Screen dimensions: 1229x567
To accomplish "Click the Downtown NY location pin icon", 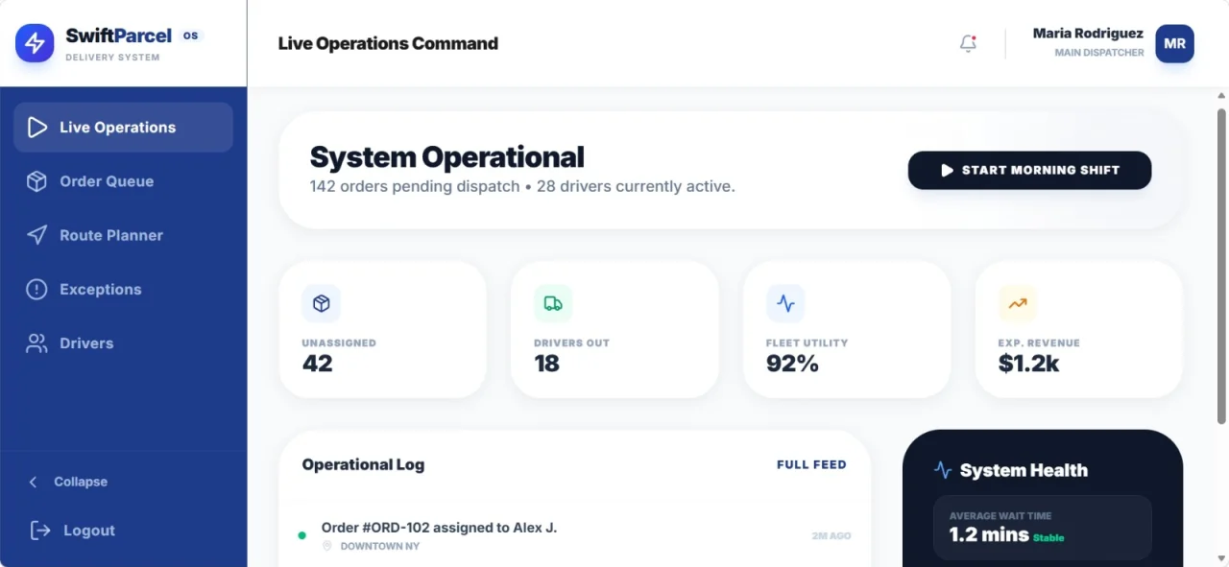I will pyautogui.click(x=327, y=546).
